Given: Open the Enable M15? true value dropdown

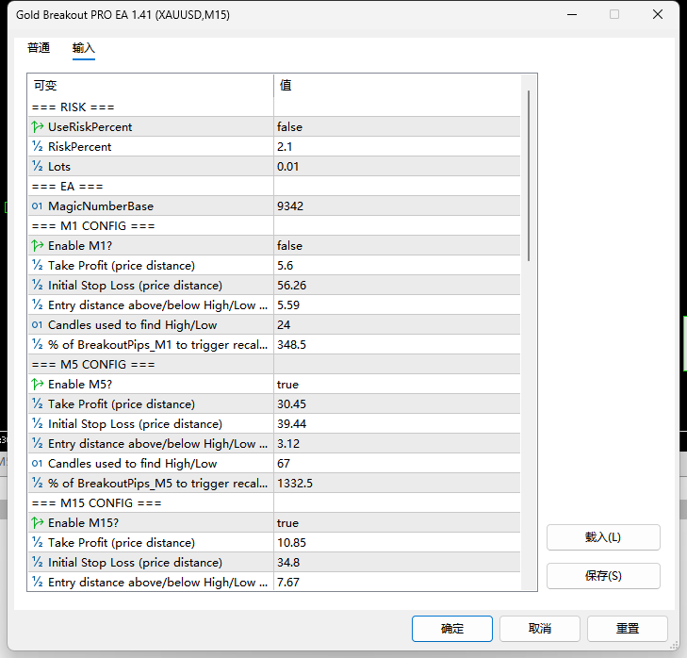Looking at the screenshot, I should tap(397, 523).
